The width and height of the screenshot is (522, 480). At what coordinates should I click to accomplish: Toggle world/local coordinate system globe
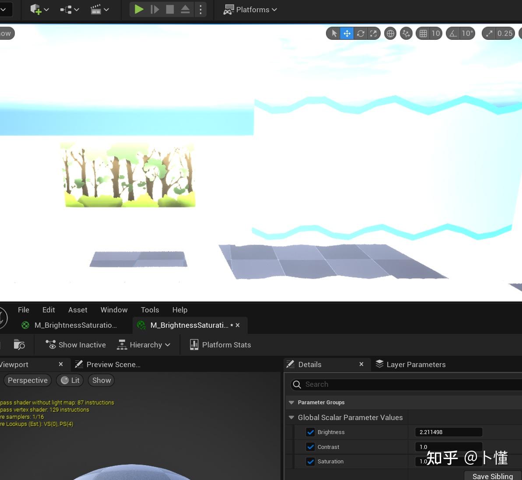click(390, 33)
